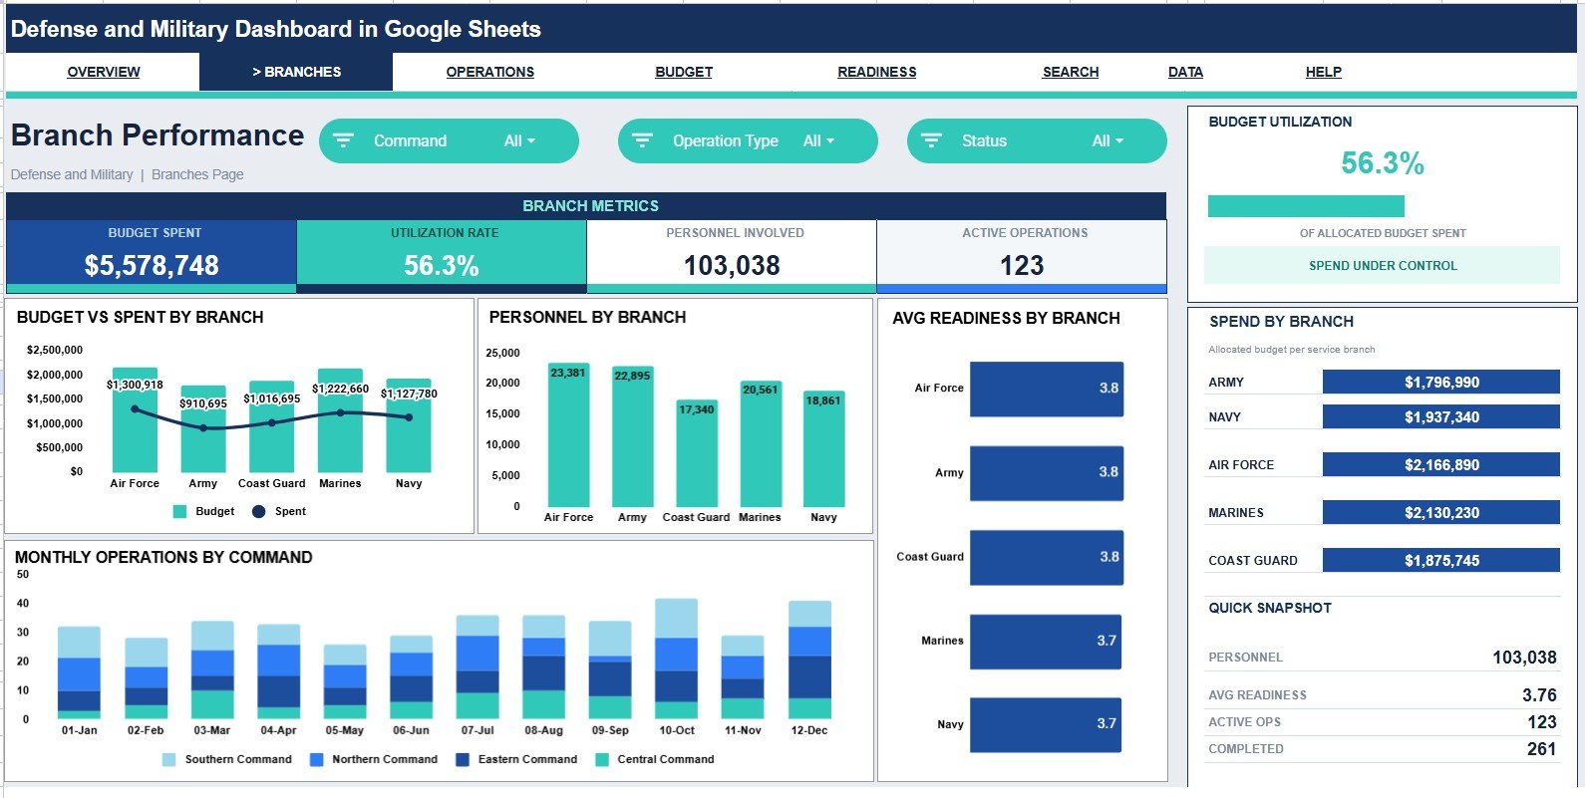This screenshot has width=1585, height=798.
Task: Click the Air Force $2,166,890 spend bar
Action: [1440, 464]
